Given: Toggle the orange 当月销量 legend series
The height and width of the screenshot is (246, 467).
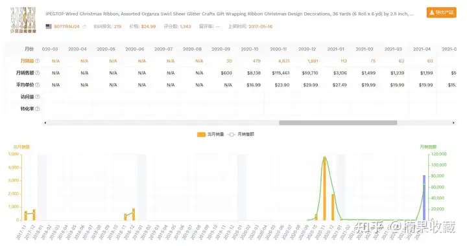Looking at the screenshot, I should (x=210, y=134).
